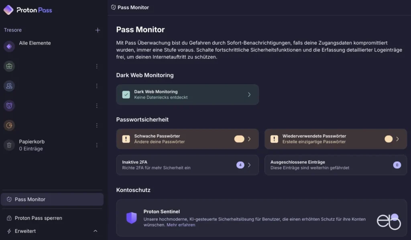Click the shield icon in sidebar Pass Monitor
411x240 pixels.
[9, 199]
